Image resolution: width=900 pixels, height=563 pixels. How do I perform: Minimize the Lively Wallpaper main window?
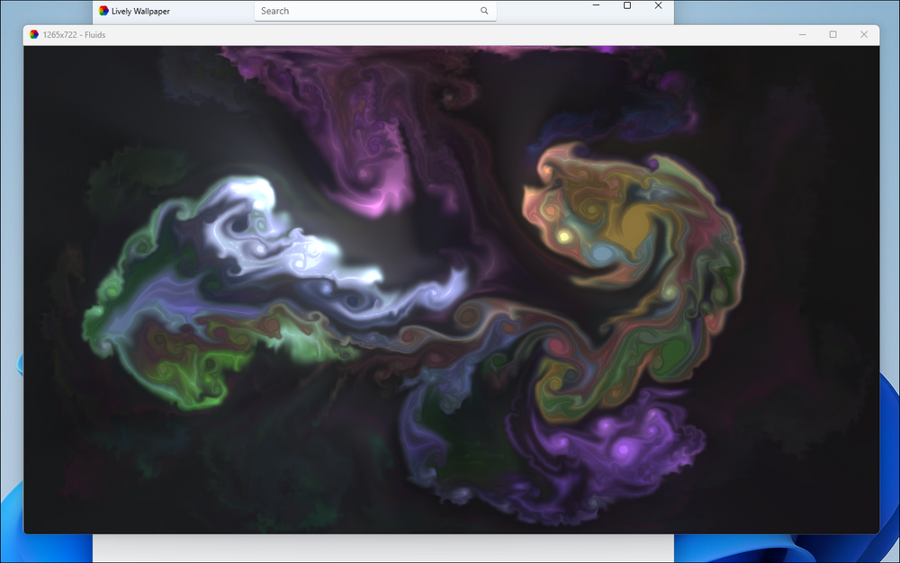tap(595, 6)
